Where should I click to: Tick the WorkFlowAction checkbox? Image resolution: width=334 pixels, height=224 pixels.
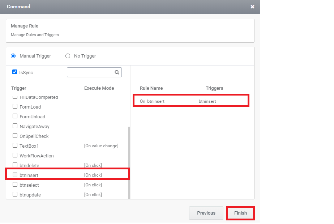15,155
